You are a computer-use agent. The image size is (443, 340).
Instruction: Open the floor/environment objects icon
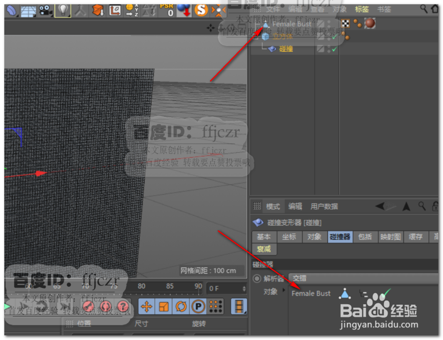pyautogui.click(x=28, y=11)
